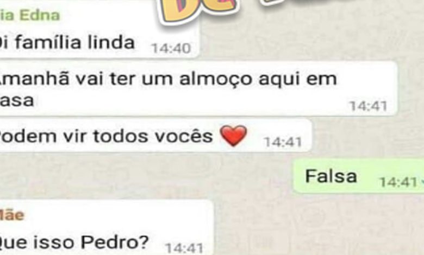Click the timestamp in the Falsa bubble
The width and height of the screenshot is (424, 255).
[x=398, y=182]
